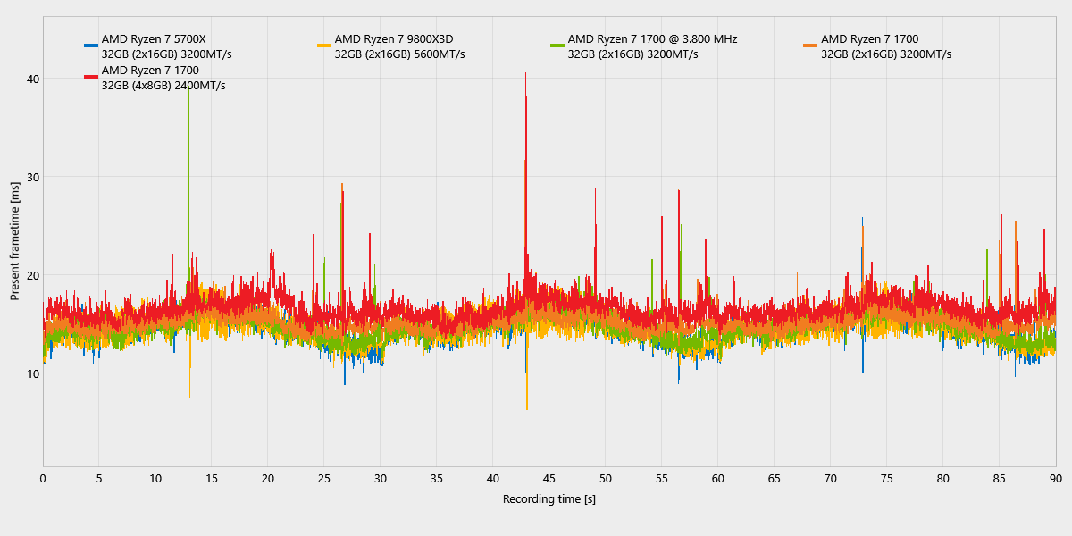
Task: Click the 32GB (2x16GB) 5600MT/s text
Action: coord(399,54)
